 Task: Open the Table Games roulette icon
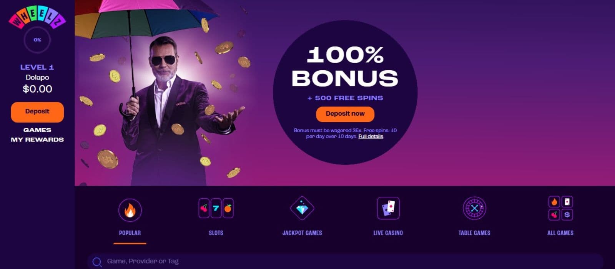pyautogui.click(x=474, y=208)
